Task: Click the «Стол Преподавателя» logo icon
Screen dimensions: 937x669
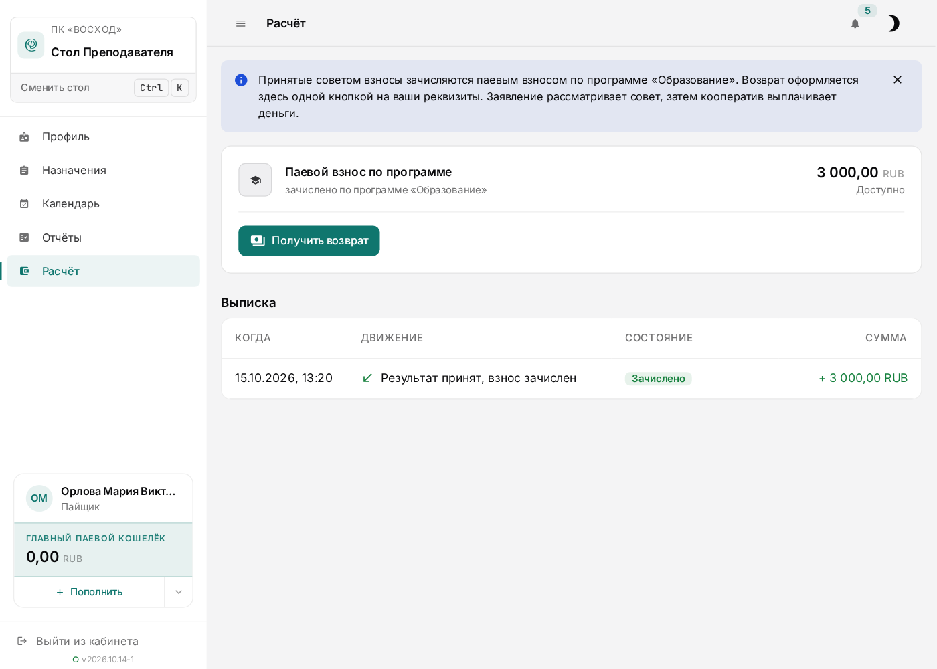Action: [31, 45]
